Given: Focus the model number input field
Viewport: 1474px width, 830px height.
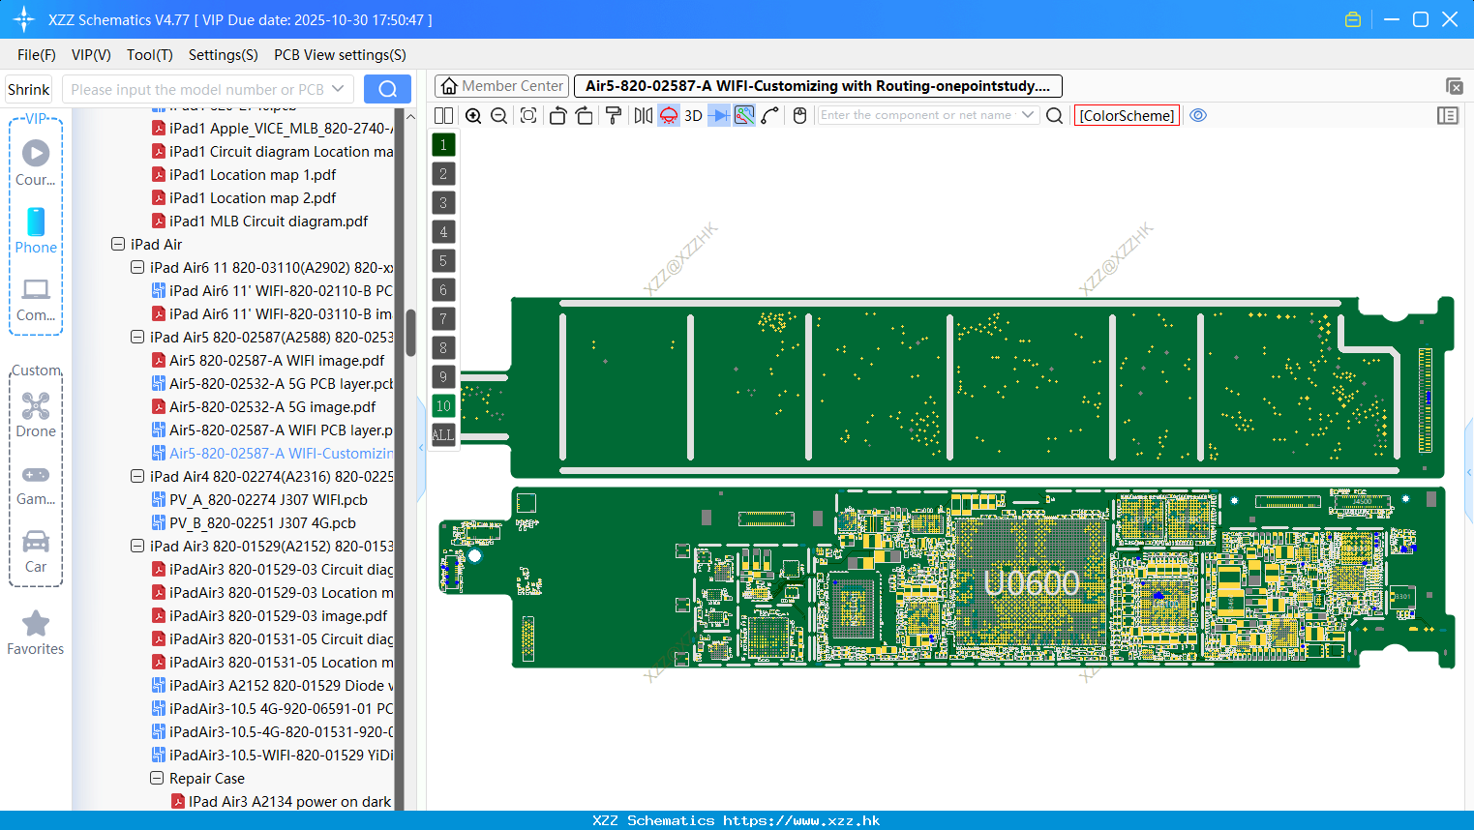Looking at the screenshot, I should pyautogui.click(x=196, y=89).
